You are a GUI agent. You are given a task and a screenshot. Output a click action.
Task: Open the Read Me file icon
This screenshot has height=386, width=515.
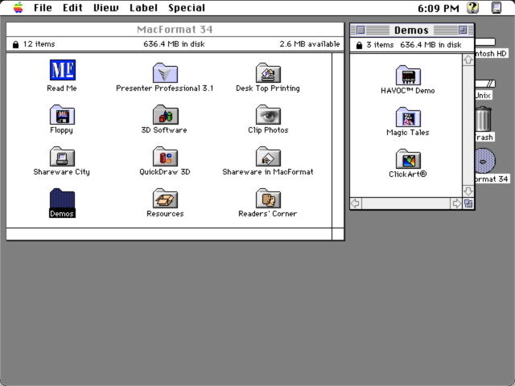63,70
